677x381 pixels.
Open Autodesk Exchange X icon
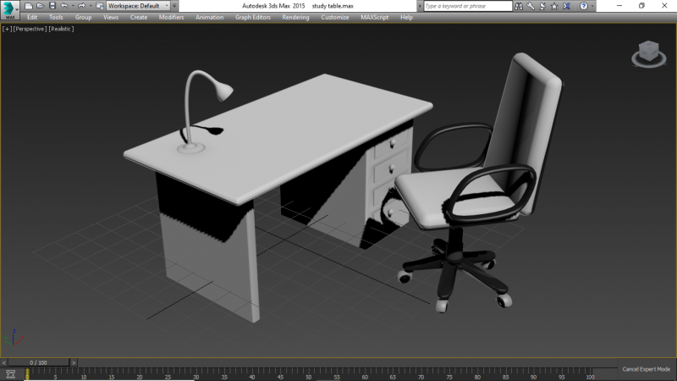point(566,6)
